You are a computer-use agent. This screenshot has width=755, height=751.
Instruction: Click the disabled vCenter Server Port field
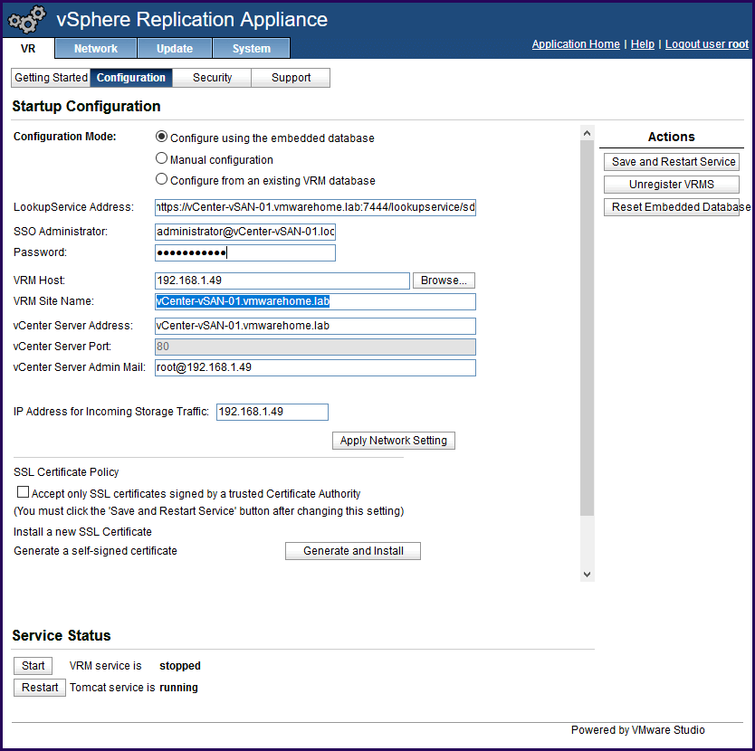[x=315, y=347]
